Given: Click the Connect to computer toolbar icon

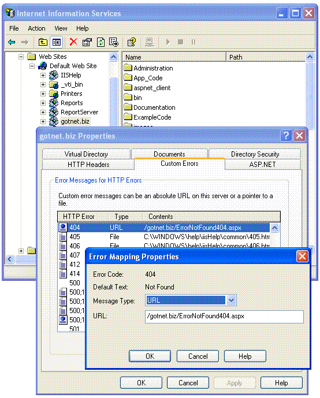Looking at the screenshot, I should point(150,42).
